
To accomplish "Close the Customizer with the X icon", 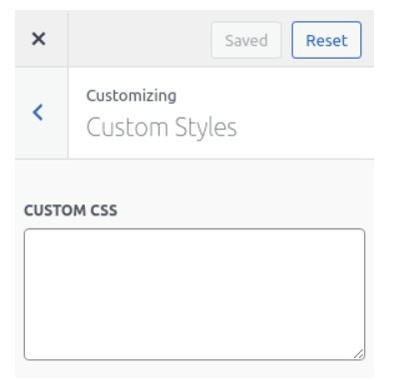I will pyautogui.click(x=39, y=39).
